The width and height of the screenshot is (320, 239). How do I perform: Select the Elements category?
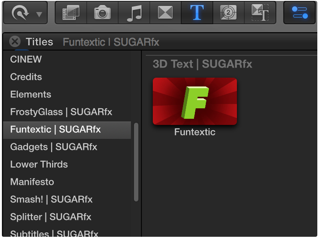[67, 94]
